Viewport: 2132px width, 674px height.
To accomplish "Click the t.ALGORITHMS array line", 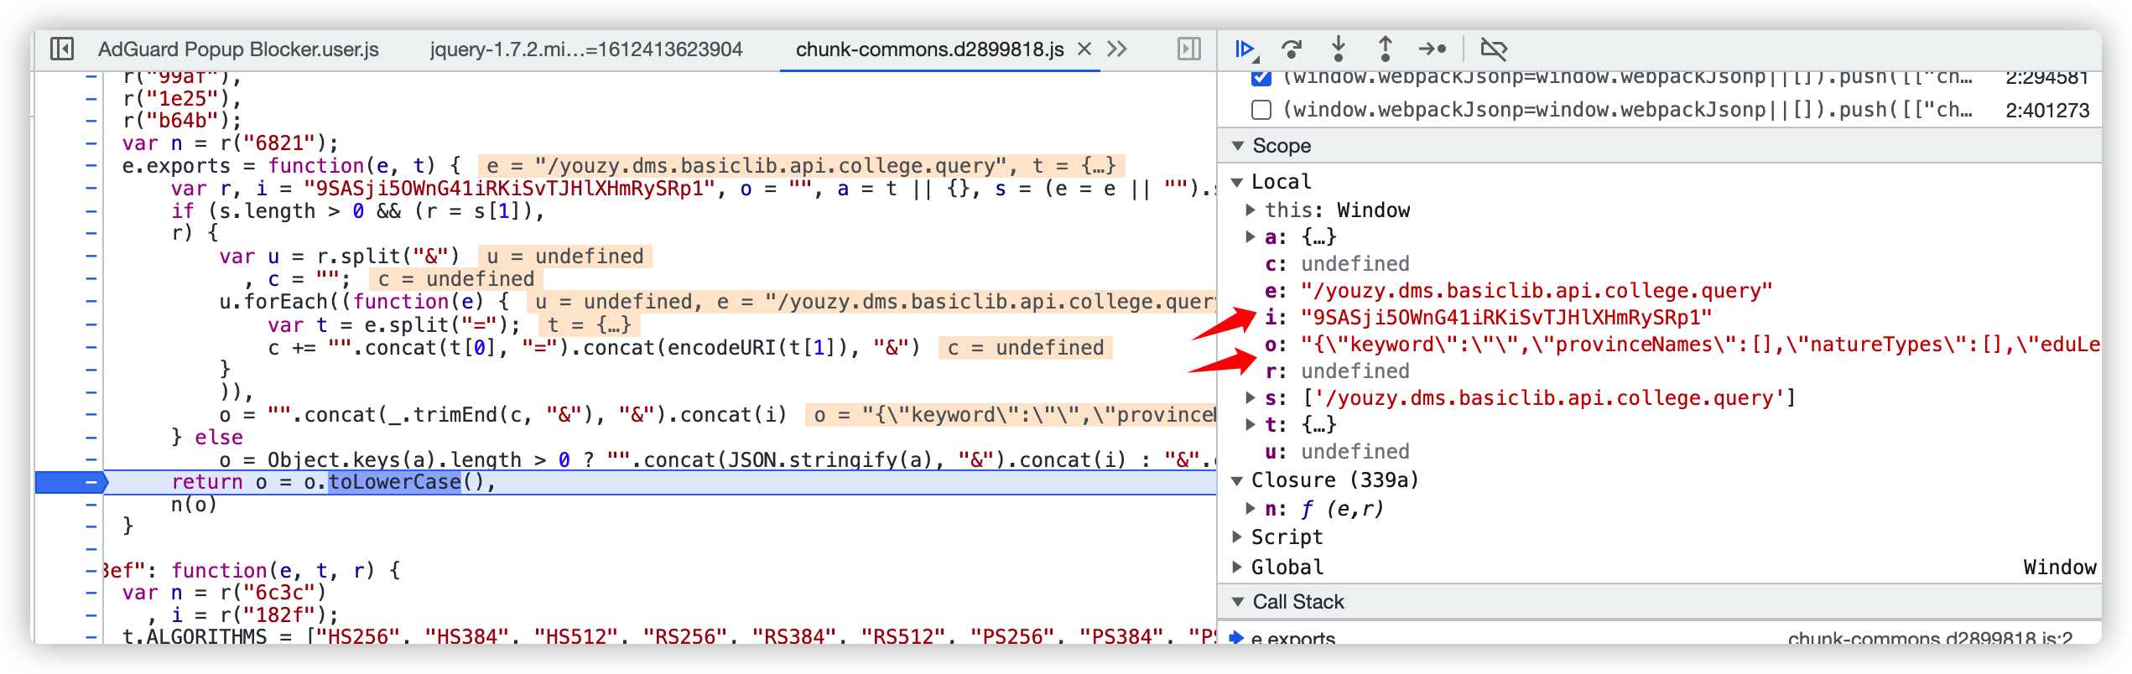I will [x=668, y=635].
